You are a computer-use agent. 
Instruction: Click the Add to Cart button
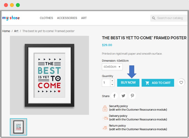pos(158,83)
